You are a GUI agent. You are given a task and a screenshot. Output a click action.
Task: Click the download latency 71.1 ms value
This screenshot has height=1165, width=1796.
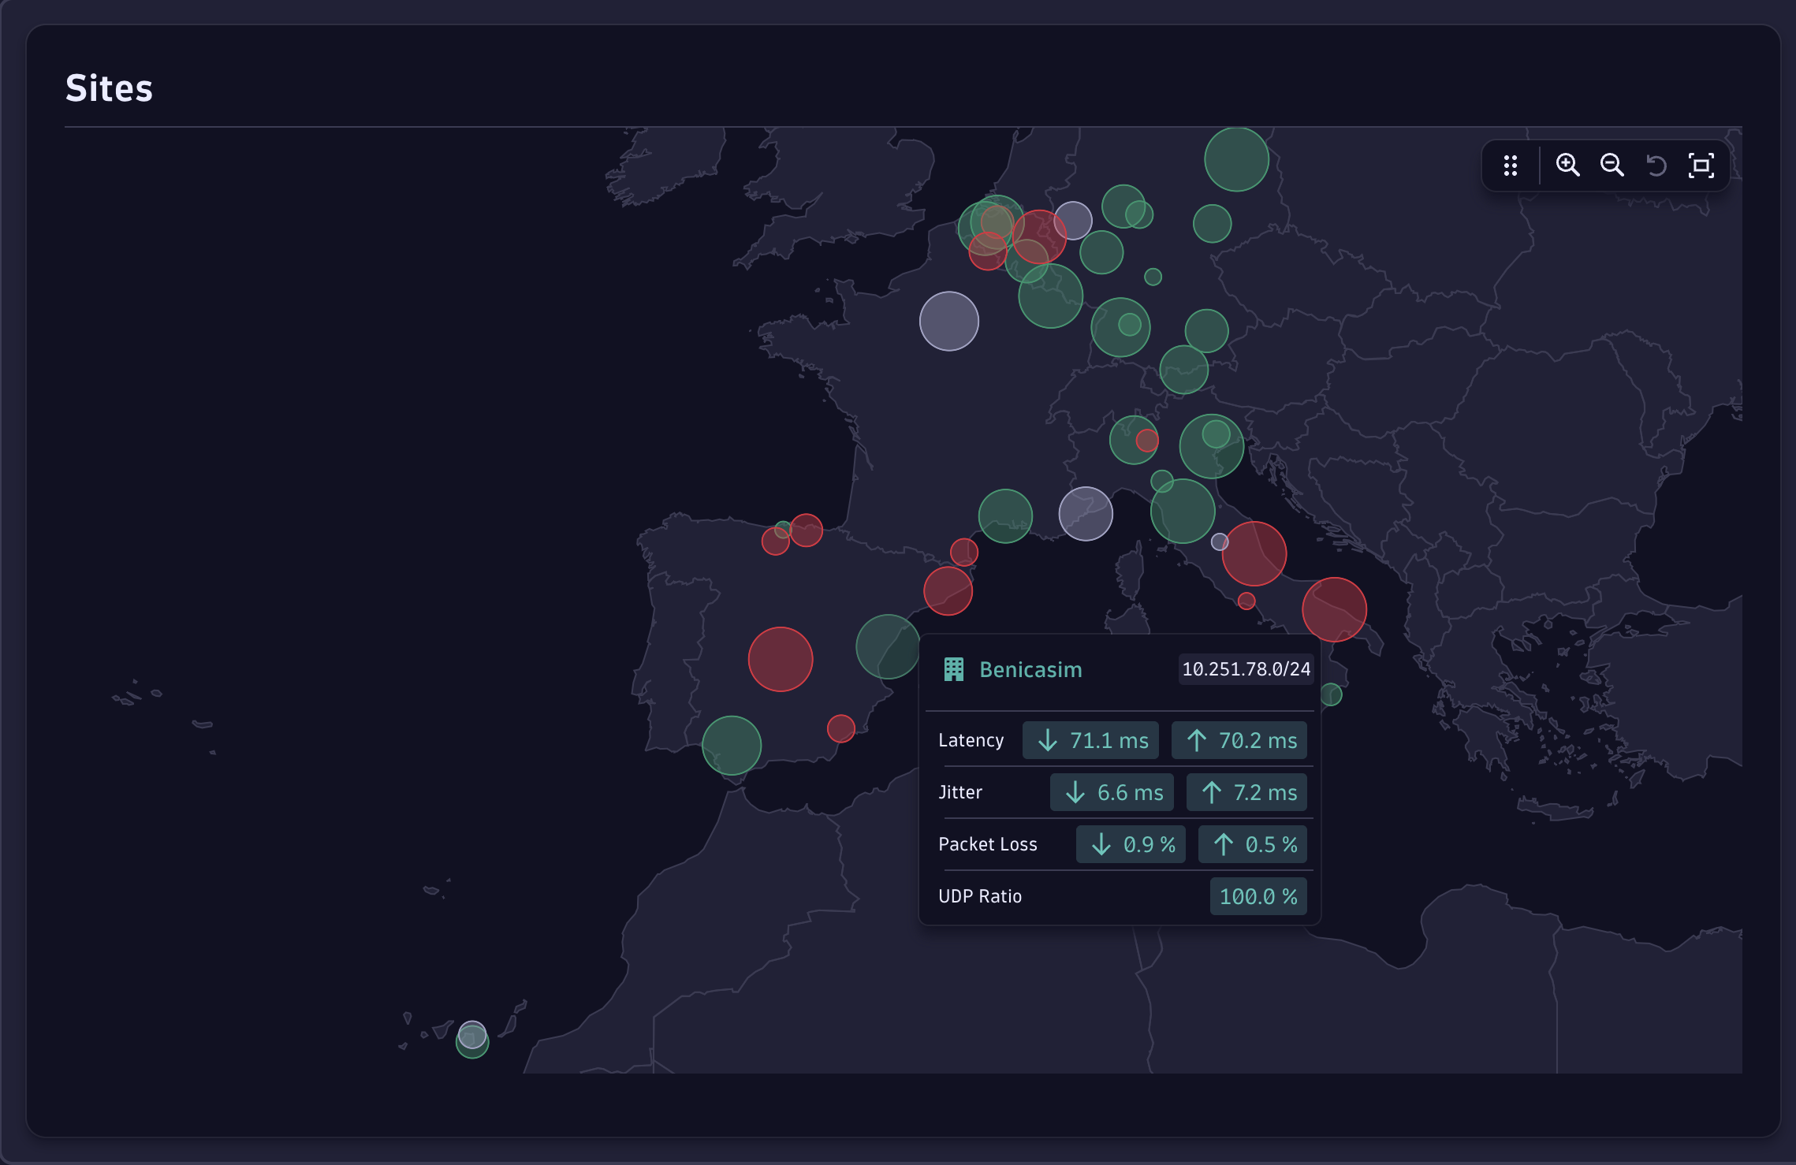click(1090, 740)
